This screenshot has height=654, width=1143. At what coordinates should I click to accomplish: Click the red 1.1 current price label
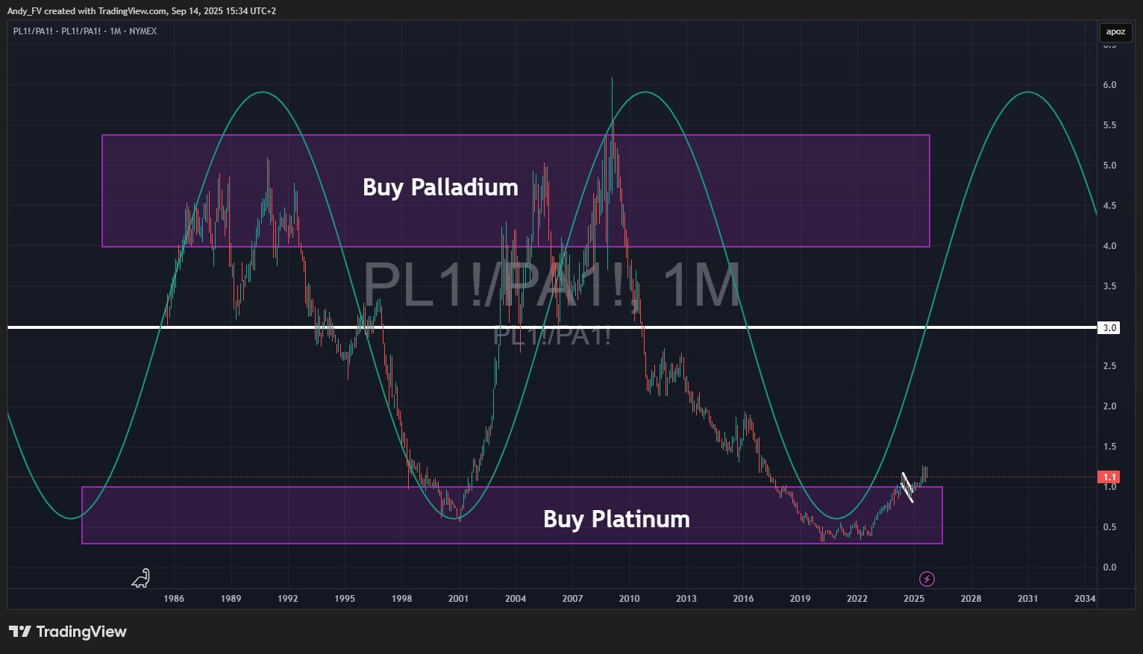click(1110, 477)
